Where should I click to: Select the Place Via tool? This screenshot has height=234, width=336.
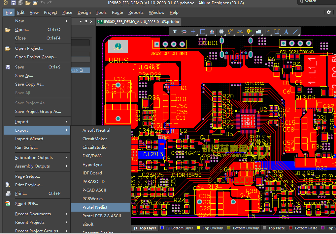click(x=249, y=32)
